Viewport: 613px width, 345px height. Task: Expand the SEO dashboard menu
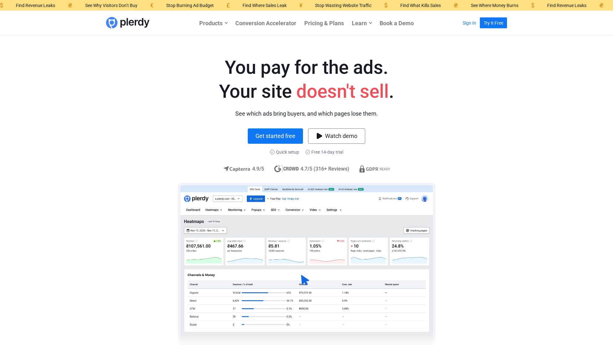click(x=275, y=210)
